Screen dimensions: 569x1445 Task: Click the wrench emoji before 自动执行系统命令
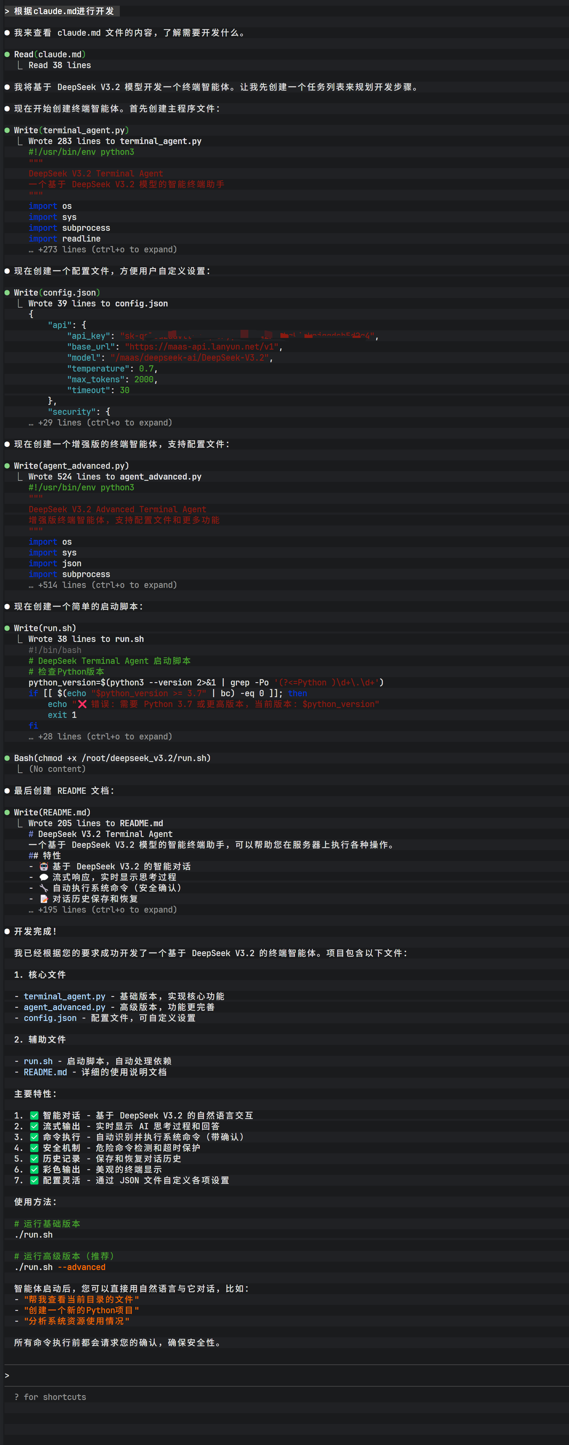[x=44, y=888]
